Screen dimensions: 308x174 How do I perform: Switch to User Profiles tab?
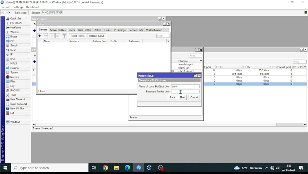coord(85,30)
